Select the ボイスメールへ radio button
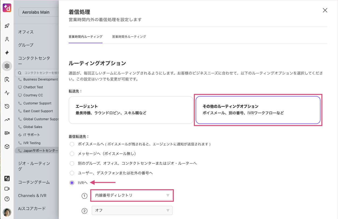 (72, 144)
